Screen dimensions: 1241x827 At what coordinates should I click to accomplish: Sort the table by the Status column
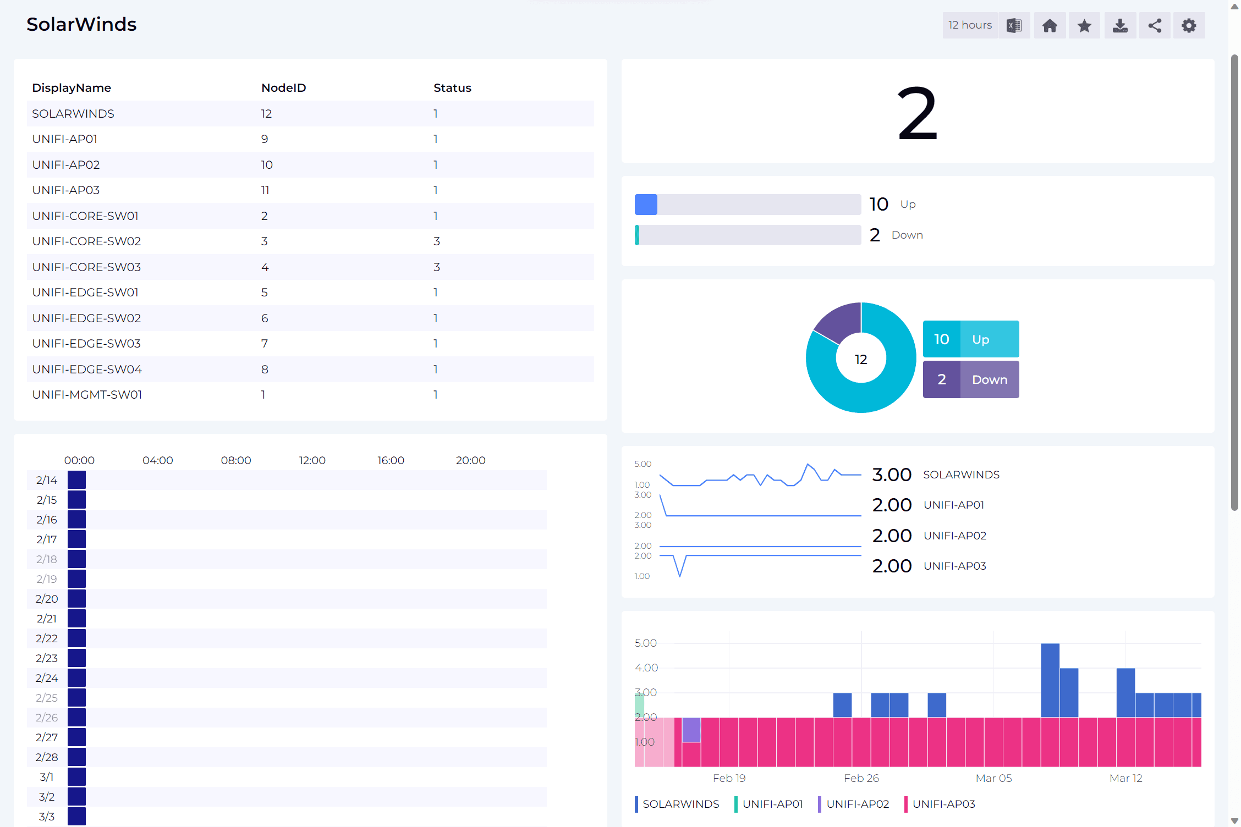click(x=452, y=87)
